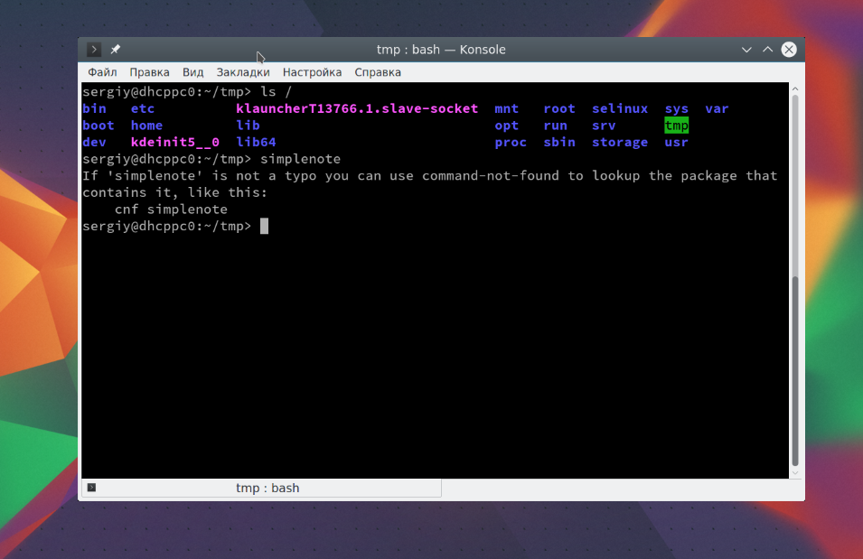Click the terminal scrollbar handle
Screen dimensions: 863x559
[x=794, y=371]
